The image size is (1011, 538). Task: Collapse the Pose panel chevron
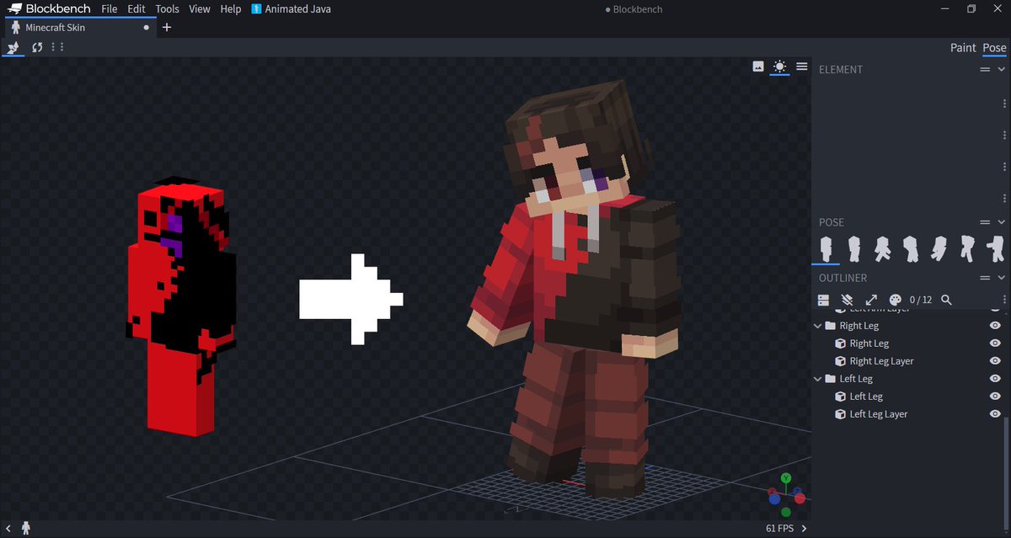pos(1002,222)
